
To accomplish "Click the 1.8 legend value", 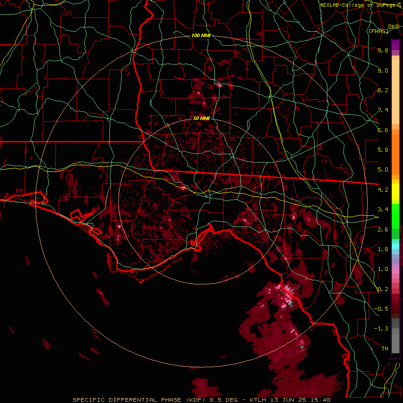I will click(x=383, y=249).
